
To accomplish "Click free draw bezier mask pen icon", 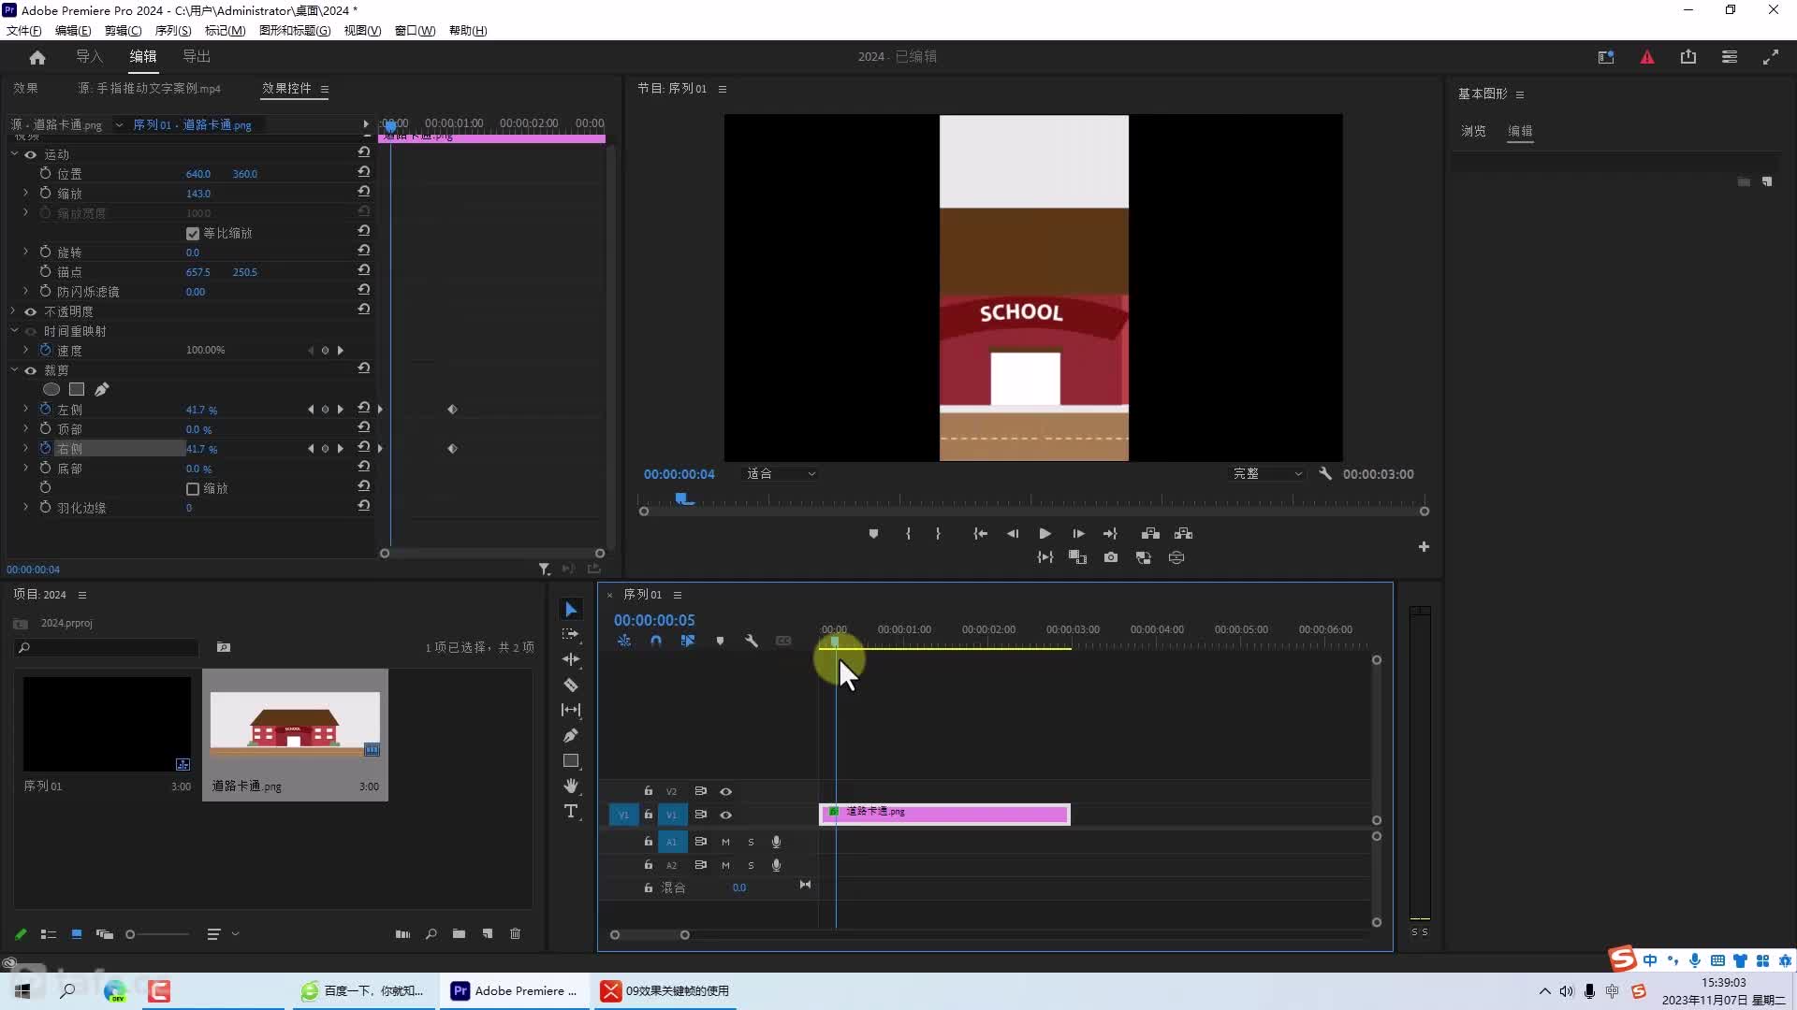I will click(x=101, y=389).
